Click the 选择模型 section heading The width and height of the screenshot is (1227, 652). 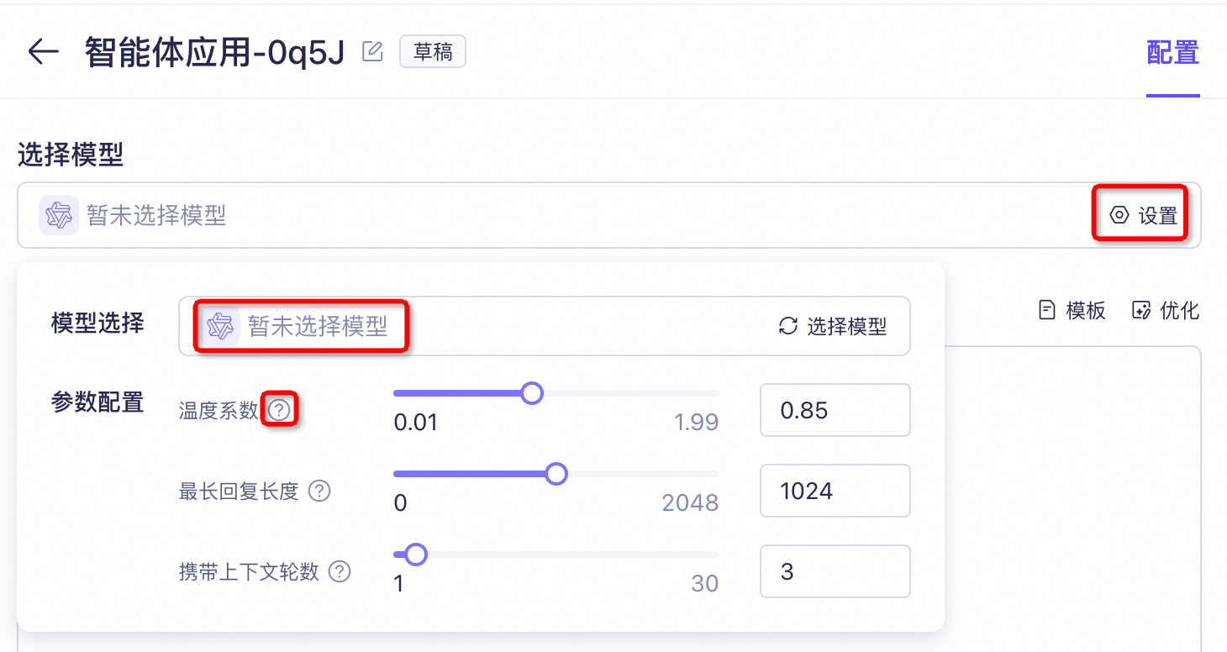pos(71,155)
